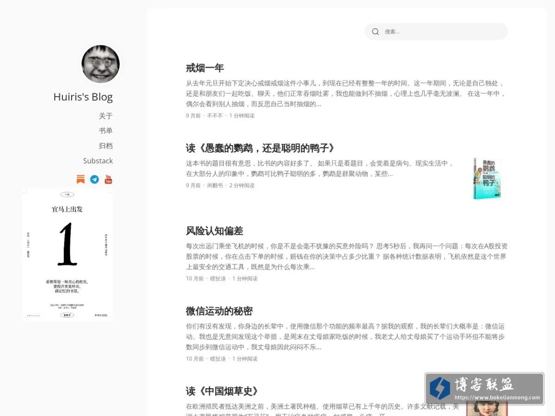Select 瞎扯淡 tag under 风险认知偏差
Viewport: 555px width, 416px height.
[x=218, y=279]
